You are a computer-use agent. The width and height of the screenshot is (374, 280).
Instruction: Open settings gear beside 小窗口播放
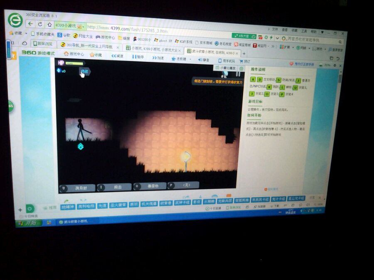[241, 68]
